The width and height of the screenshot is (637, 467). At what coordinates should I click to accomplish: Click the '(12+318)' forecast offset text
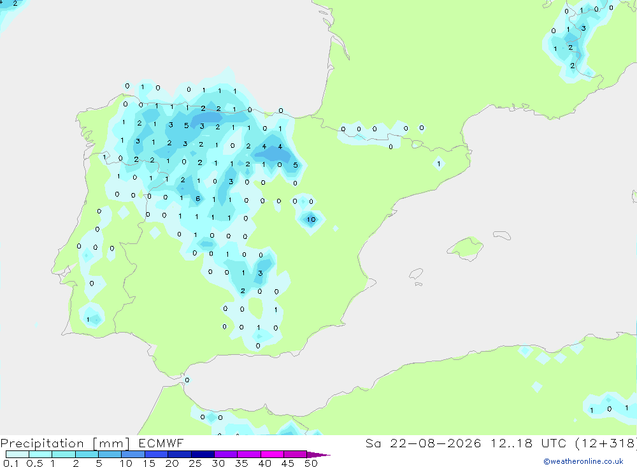[x=606, y=443]
